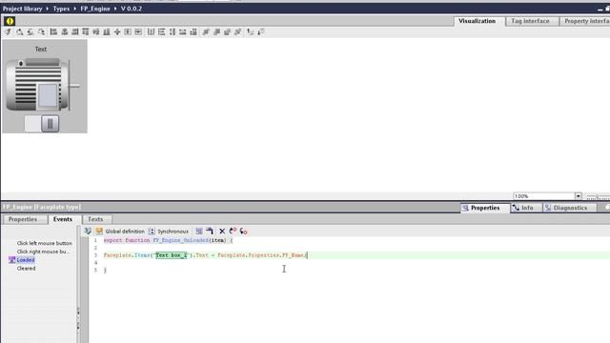
Task: Click FP_Engine in the breadcrumb path
Action: 95,9
